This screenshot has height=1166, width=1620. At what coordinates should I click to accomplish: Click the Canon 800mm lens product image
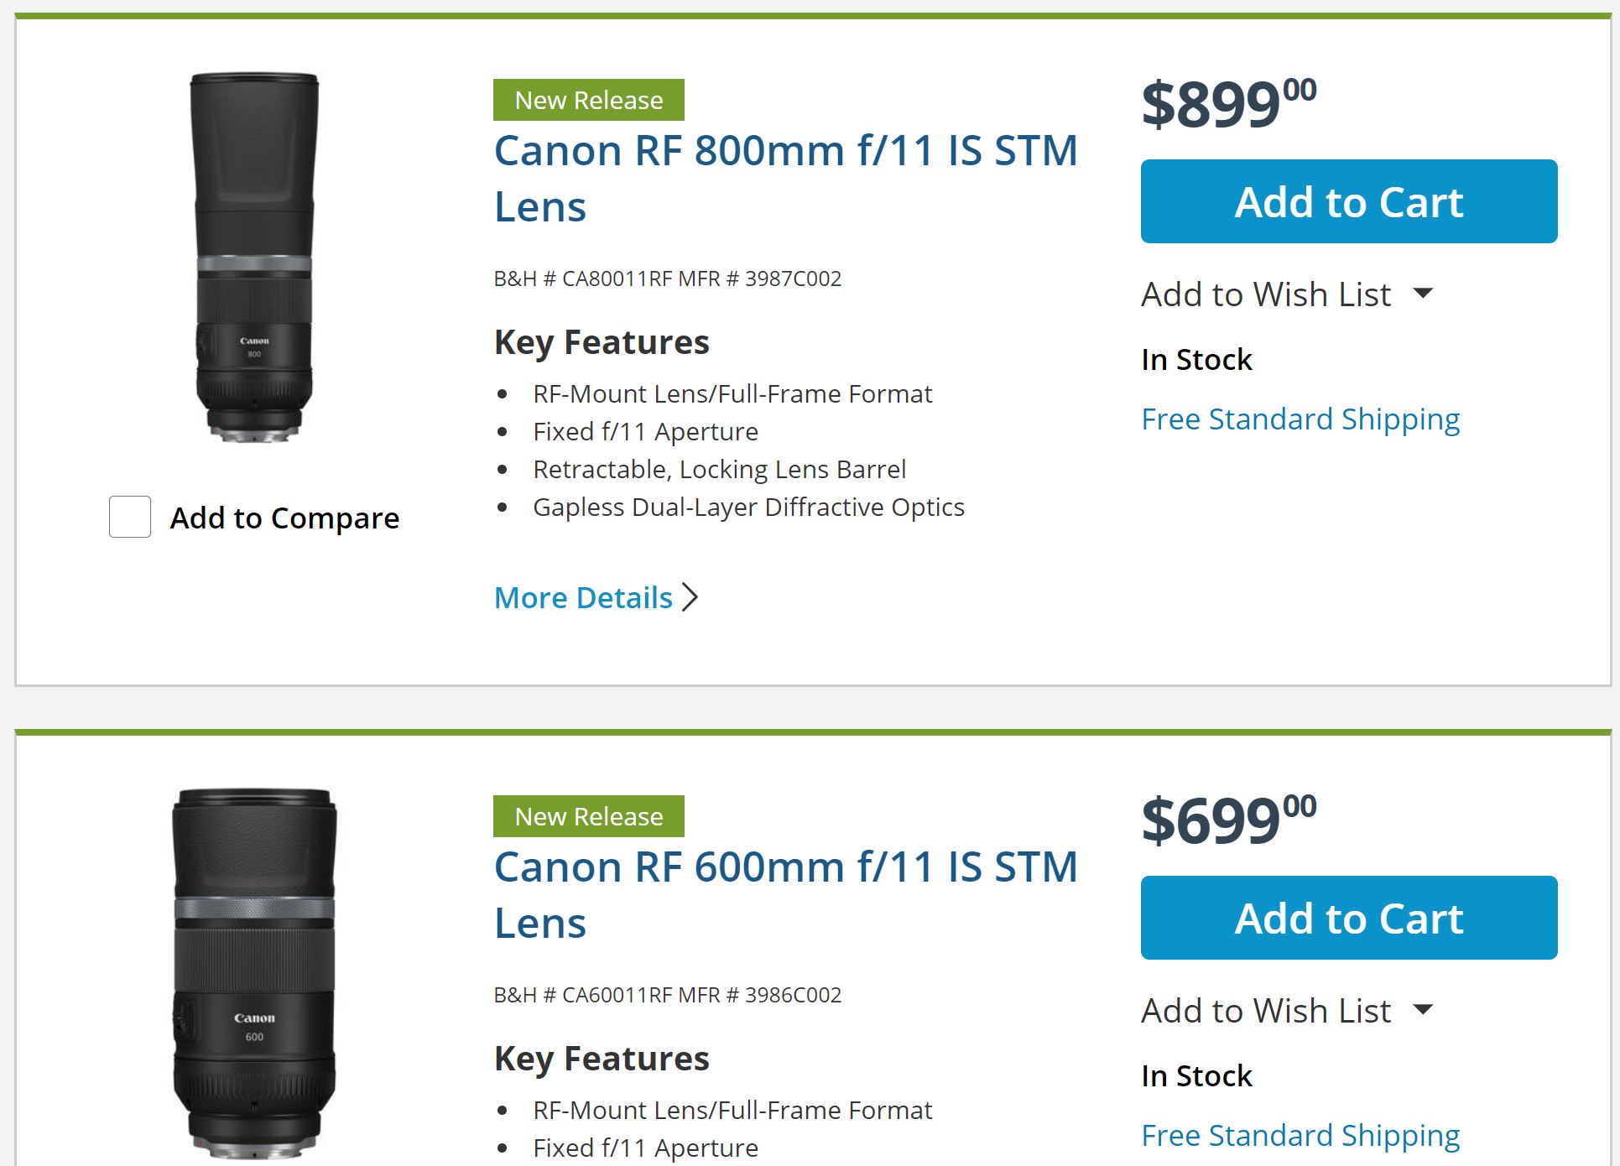point(254,258)
